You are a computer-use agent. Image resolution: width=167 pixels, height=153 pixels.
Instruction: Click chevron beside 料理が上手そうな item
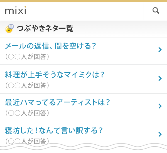(x=160, y=78)
